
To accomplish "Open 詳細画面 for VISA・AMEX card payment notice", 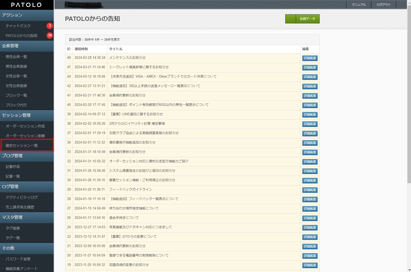I will point(310,77).
